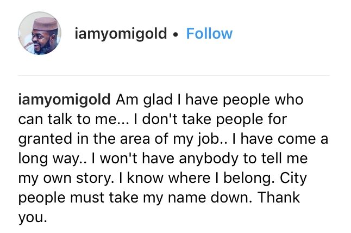Open the iamyomigold username in the header
The height and width of the screenshot is (233, 351).
pyautogui.click(x=121, y=34)
